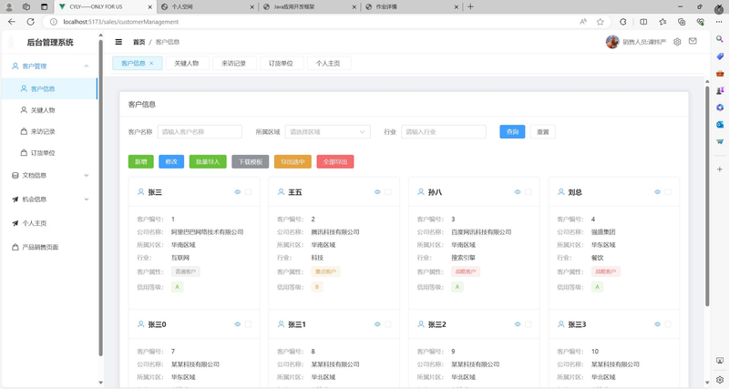Go back in browser
Image resolution: width=729 pixels, height=389 pixels.
12,21
